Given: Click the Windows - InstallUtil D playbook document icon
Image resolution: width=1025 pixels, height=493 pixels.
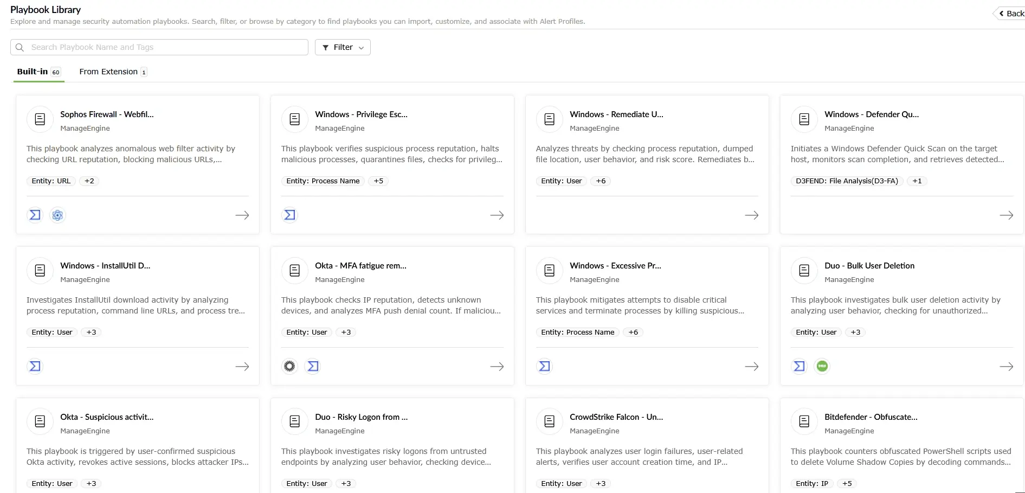Looking at the screenshot, I should (x=40, y=271).
